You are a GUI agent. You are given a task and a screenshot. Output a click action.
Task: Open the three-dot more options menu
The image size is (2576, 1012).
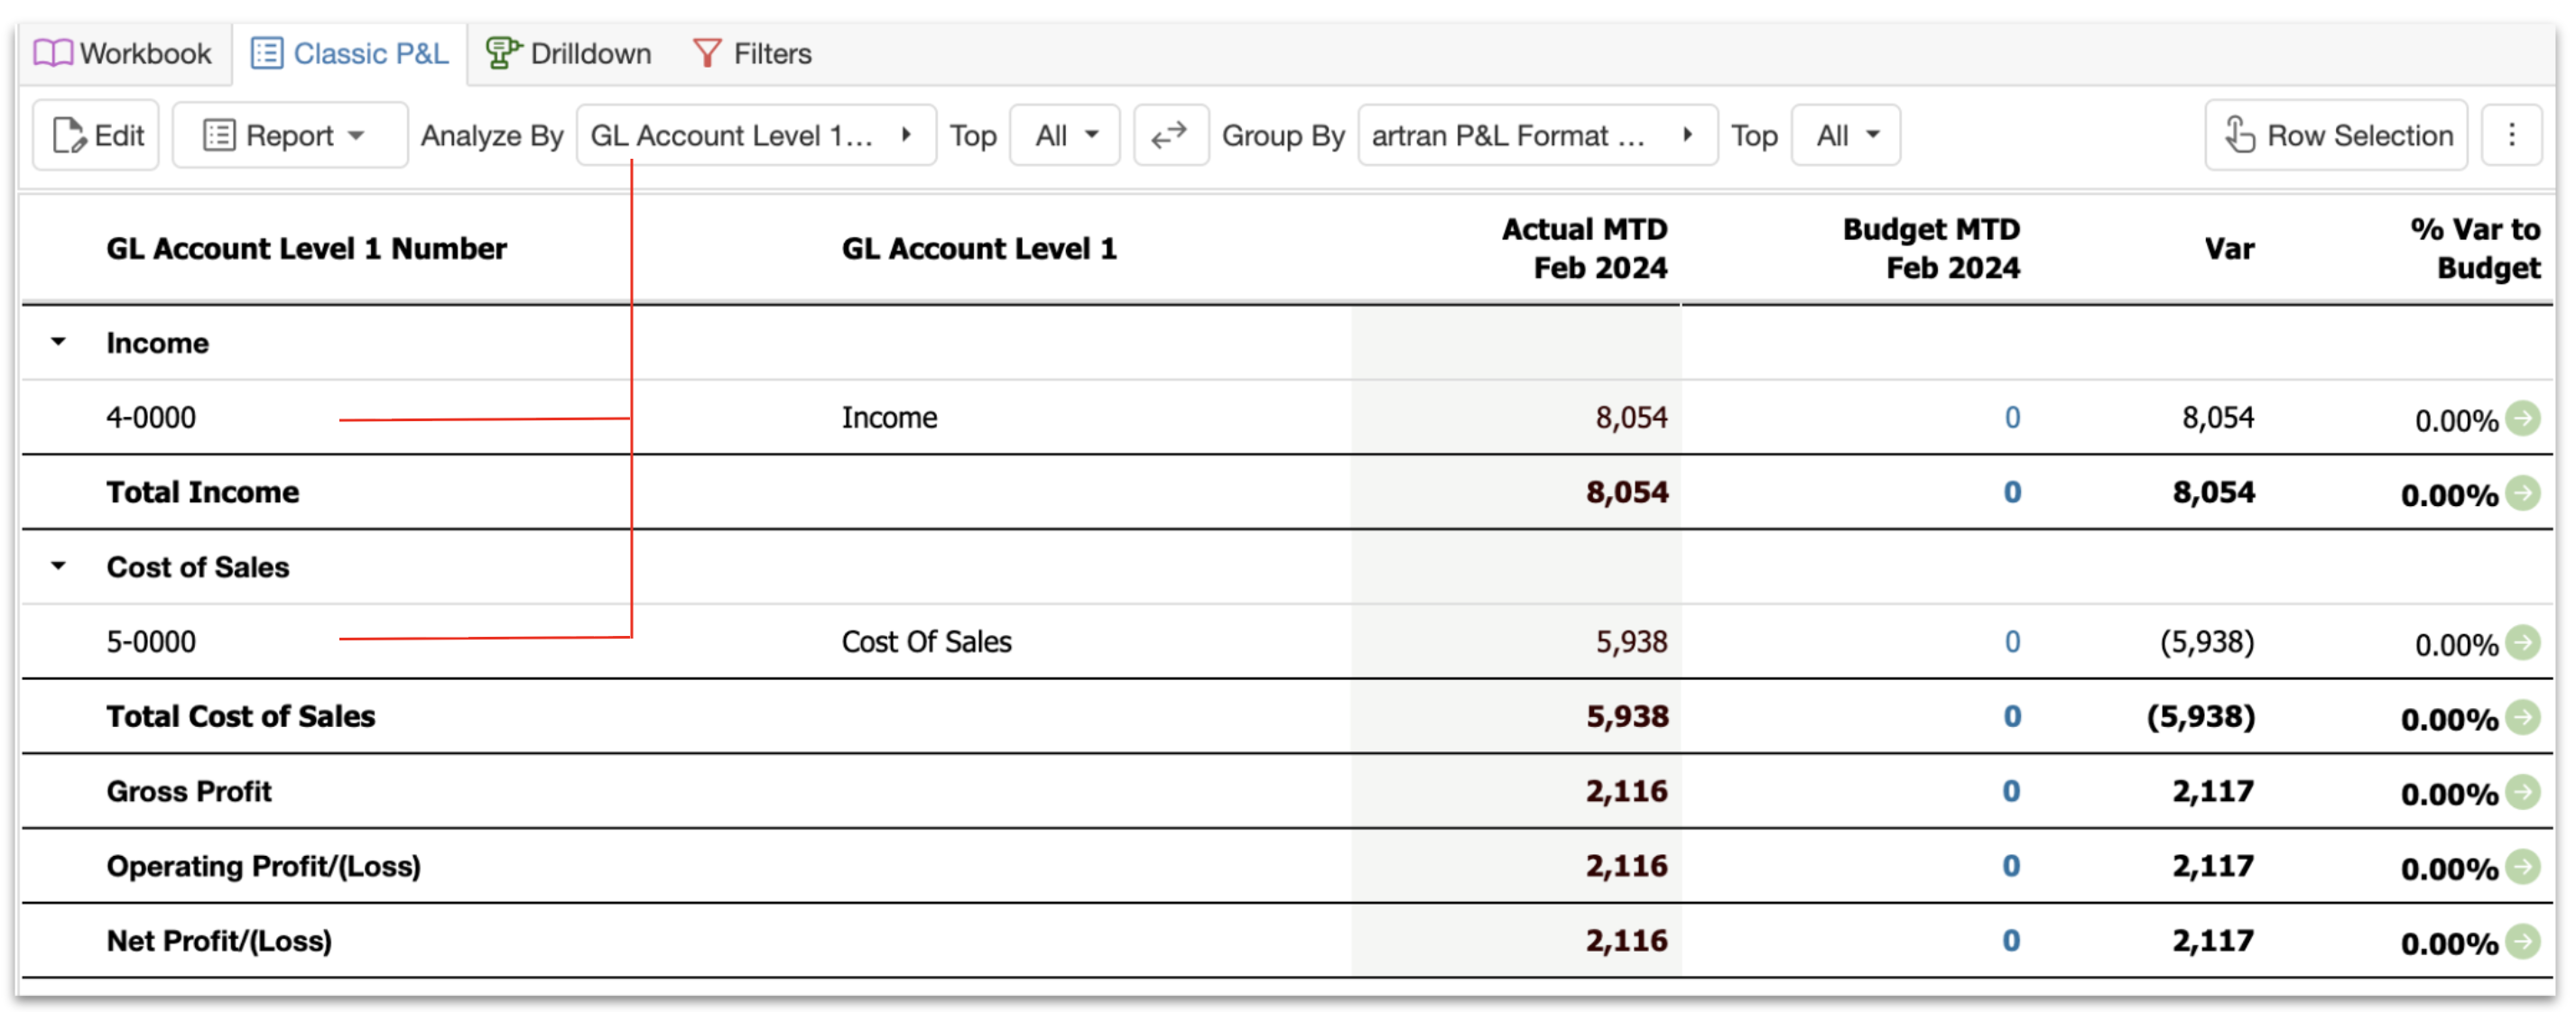click(x=2511, y=135)
